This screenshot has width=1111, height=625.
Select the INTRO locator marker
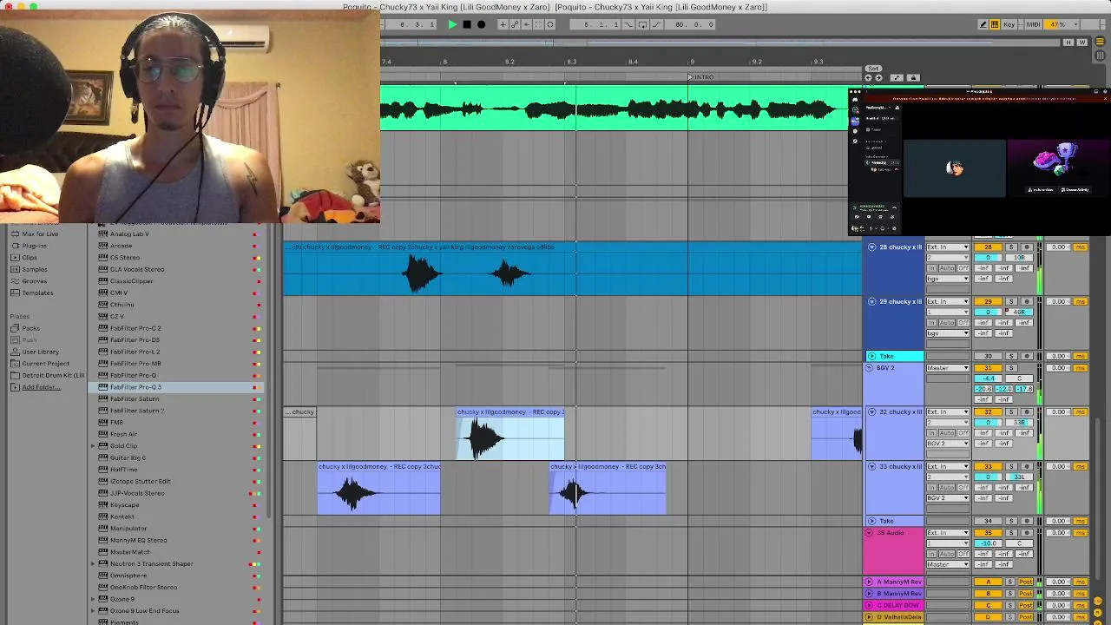tap(701, 77)
